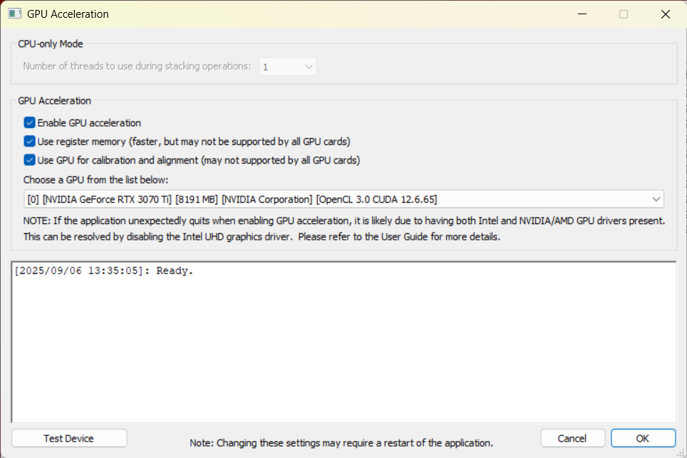Screen dimensions: 687x458
Task: Toggle Use GPU for calibration and alignment
Action: point(29,161)
